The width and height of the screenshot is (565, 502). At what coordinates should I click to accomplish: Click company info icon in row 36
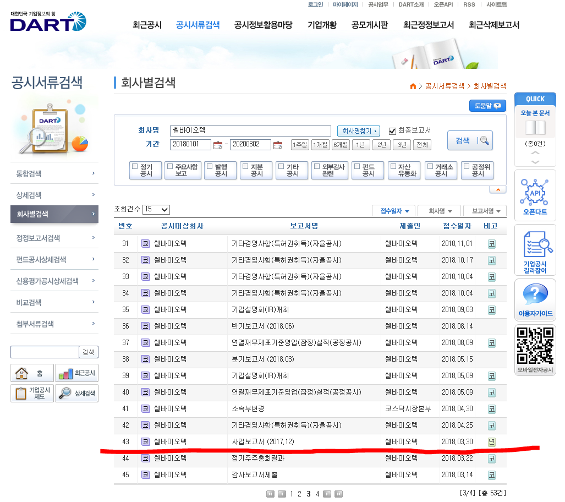point(145,326)
